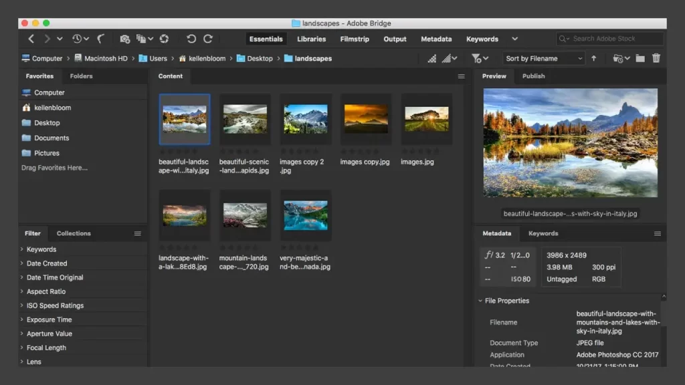Open the Sort by Filename dropdown
Image resolution: width=685 pixels, height=385 pixels.
[543, 58]
